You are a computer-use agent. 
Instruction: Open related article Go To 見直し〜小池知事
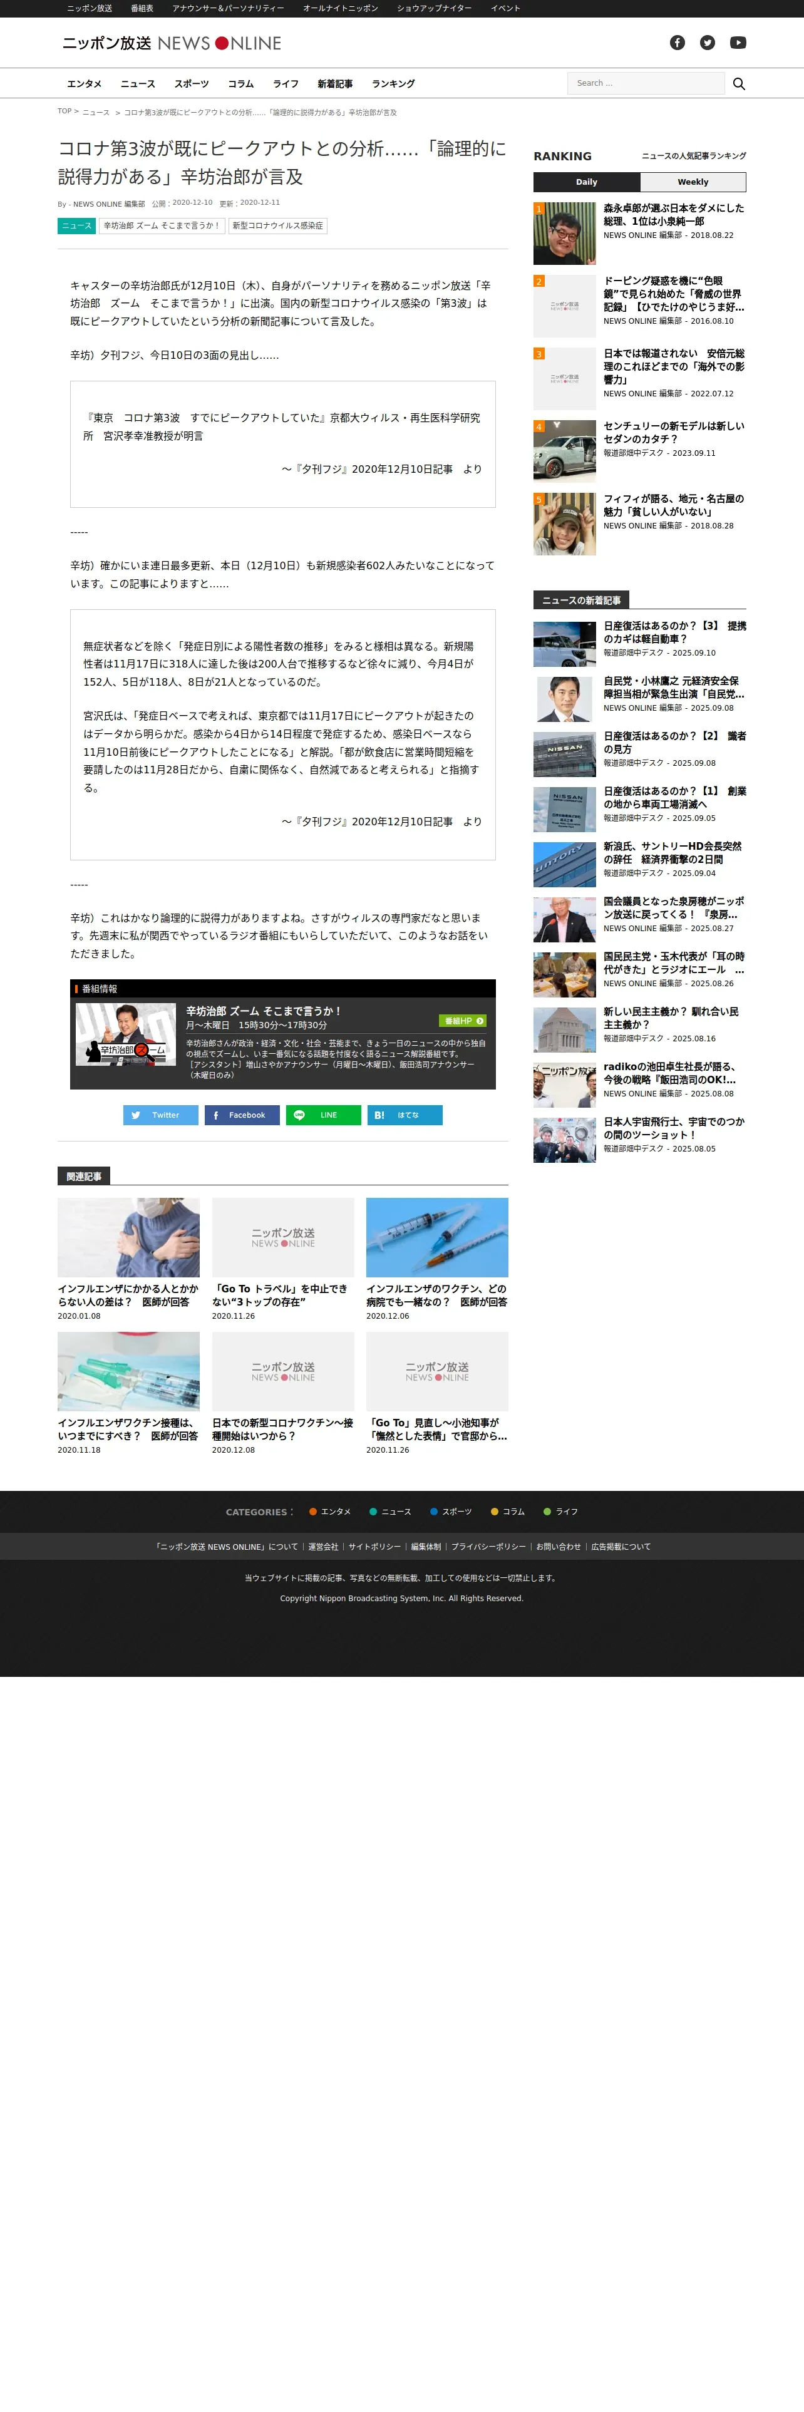pyautogui.click(x=437, y=1429)
